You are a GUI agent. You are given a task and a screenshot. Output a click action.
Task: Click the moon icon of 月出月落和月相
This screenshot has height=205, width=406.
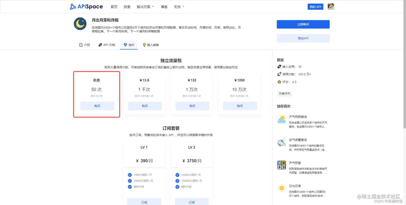pyautogui.click(x=80, y=24)
